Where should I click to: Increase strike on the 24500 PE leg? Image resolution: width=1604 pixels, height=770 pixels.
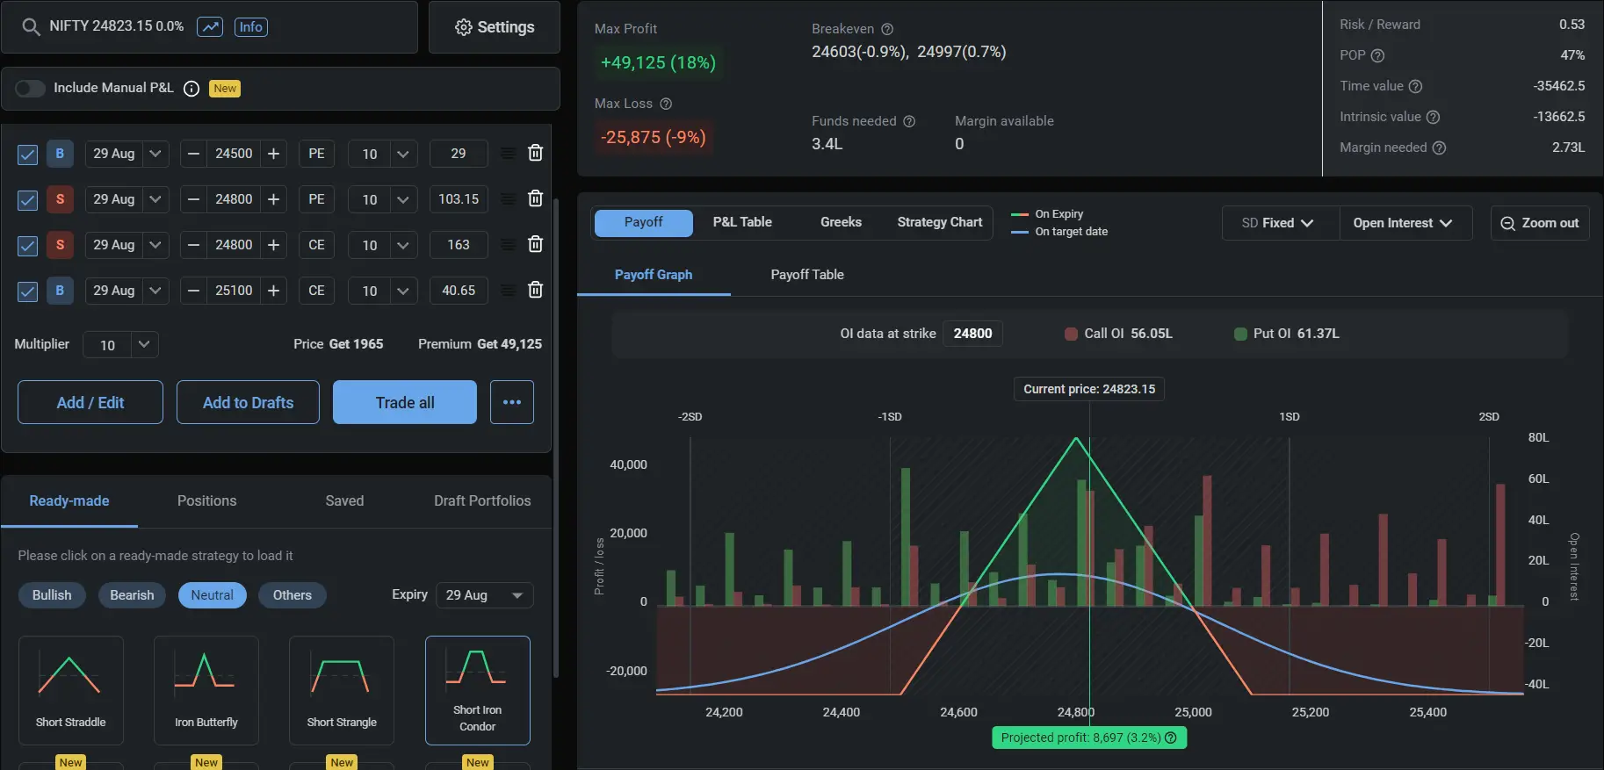[273, 154]
